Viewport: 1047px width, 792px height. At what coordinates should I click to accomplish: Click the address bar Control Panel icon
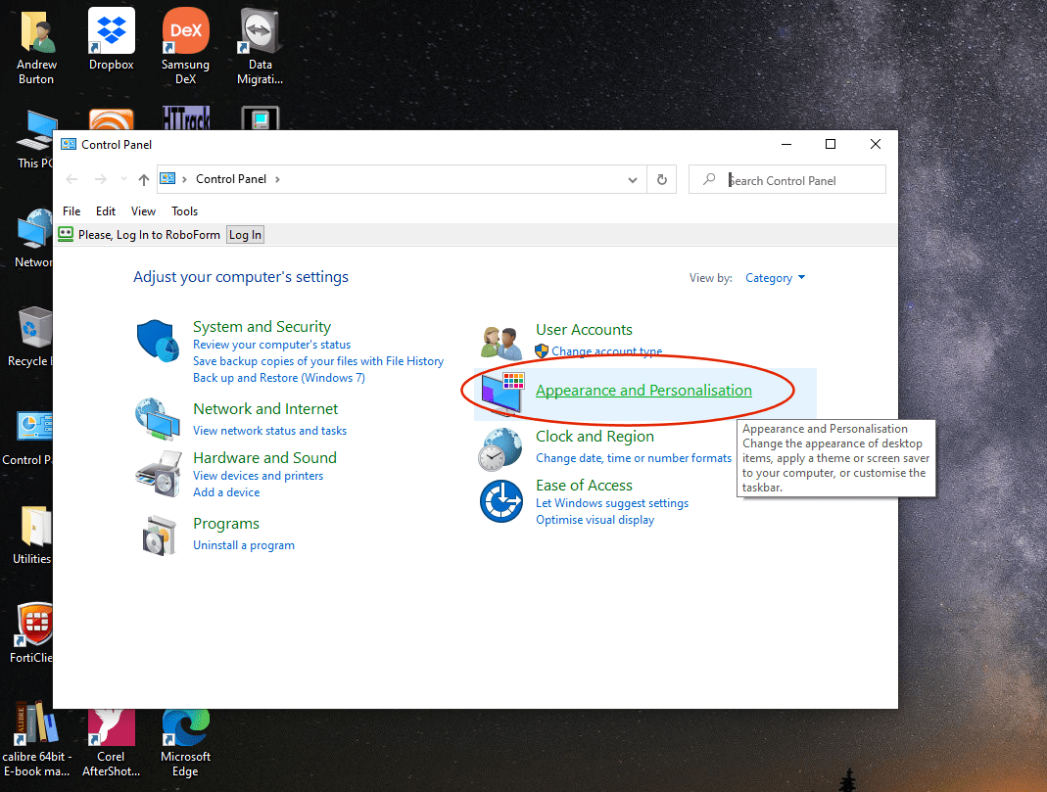point(167,179)
